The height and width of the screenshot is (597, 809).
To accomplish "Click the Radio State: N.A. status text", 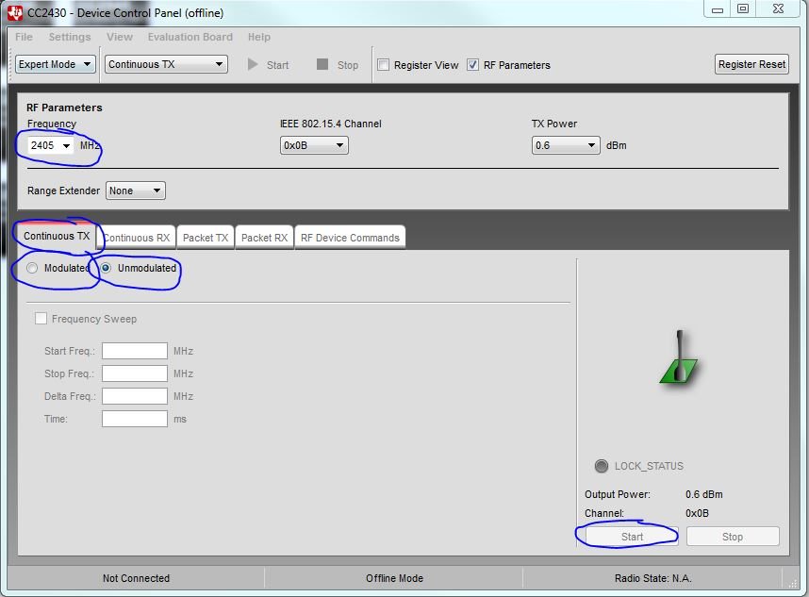I will click(x=652, y=578).
